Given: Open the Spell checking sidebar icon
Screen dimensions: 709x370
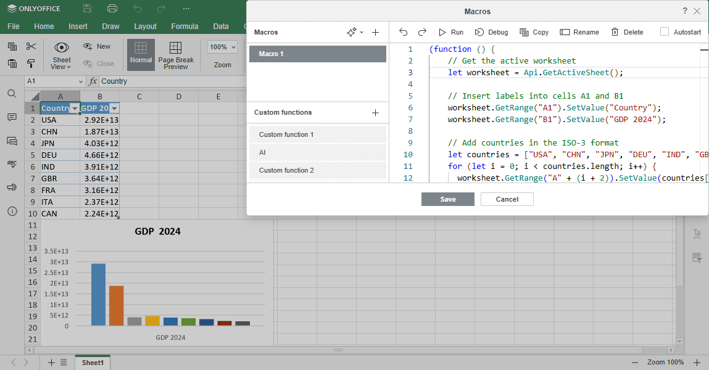Looking at the screenshot, I should tap(12, 164).
